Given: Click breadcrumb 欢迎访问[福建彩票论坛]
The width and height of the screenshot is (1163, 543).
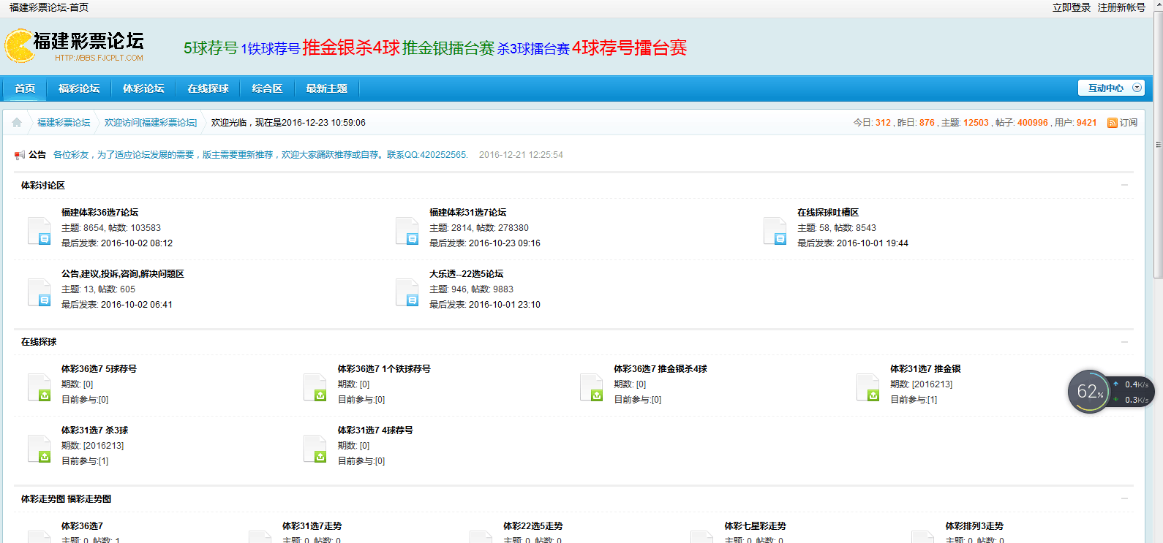Looking at the screenshot, I should click(x=151, y=123).
